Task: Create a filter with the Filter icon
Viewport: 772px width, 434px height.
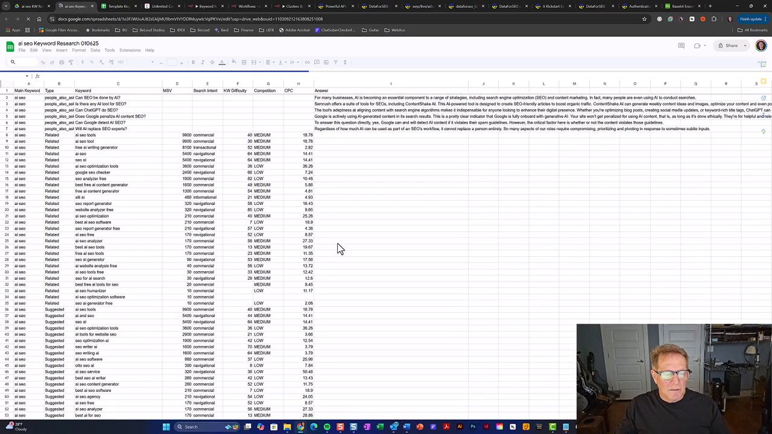Action: coord(335,62)
